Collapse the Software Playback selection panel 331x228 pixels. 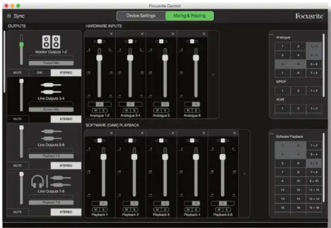click(271, 134)
